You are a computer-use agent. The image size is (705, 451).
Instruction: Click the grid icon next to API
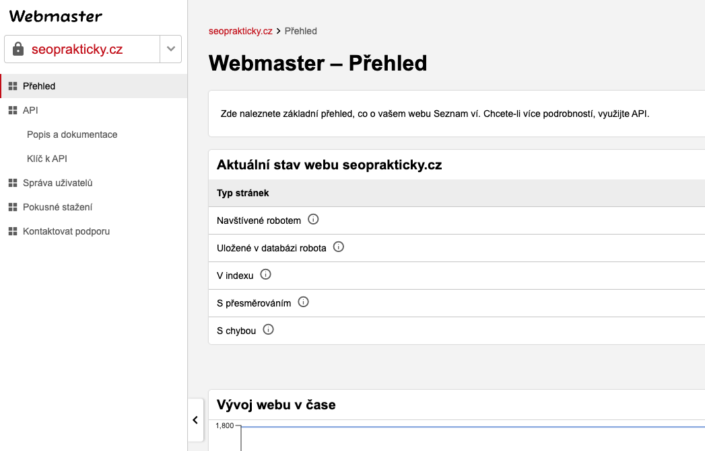coord(13,110)
